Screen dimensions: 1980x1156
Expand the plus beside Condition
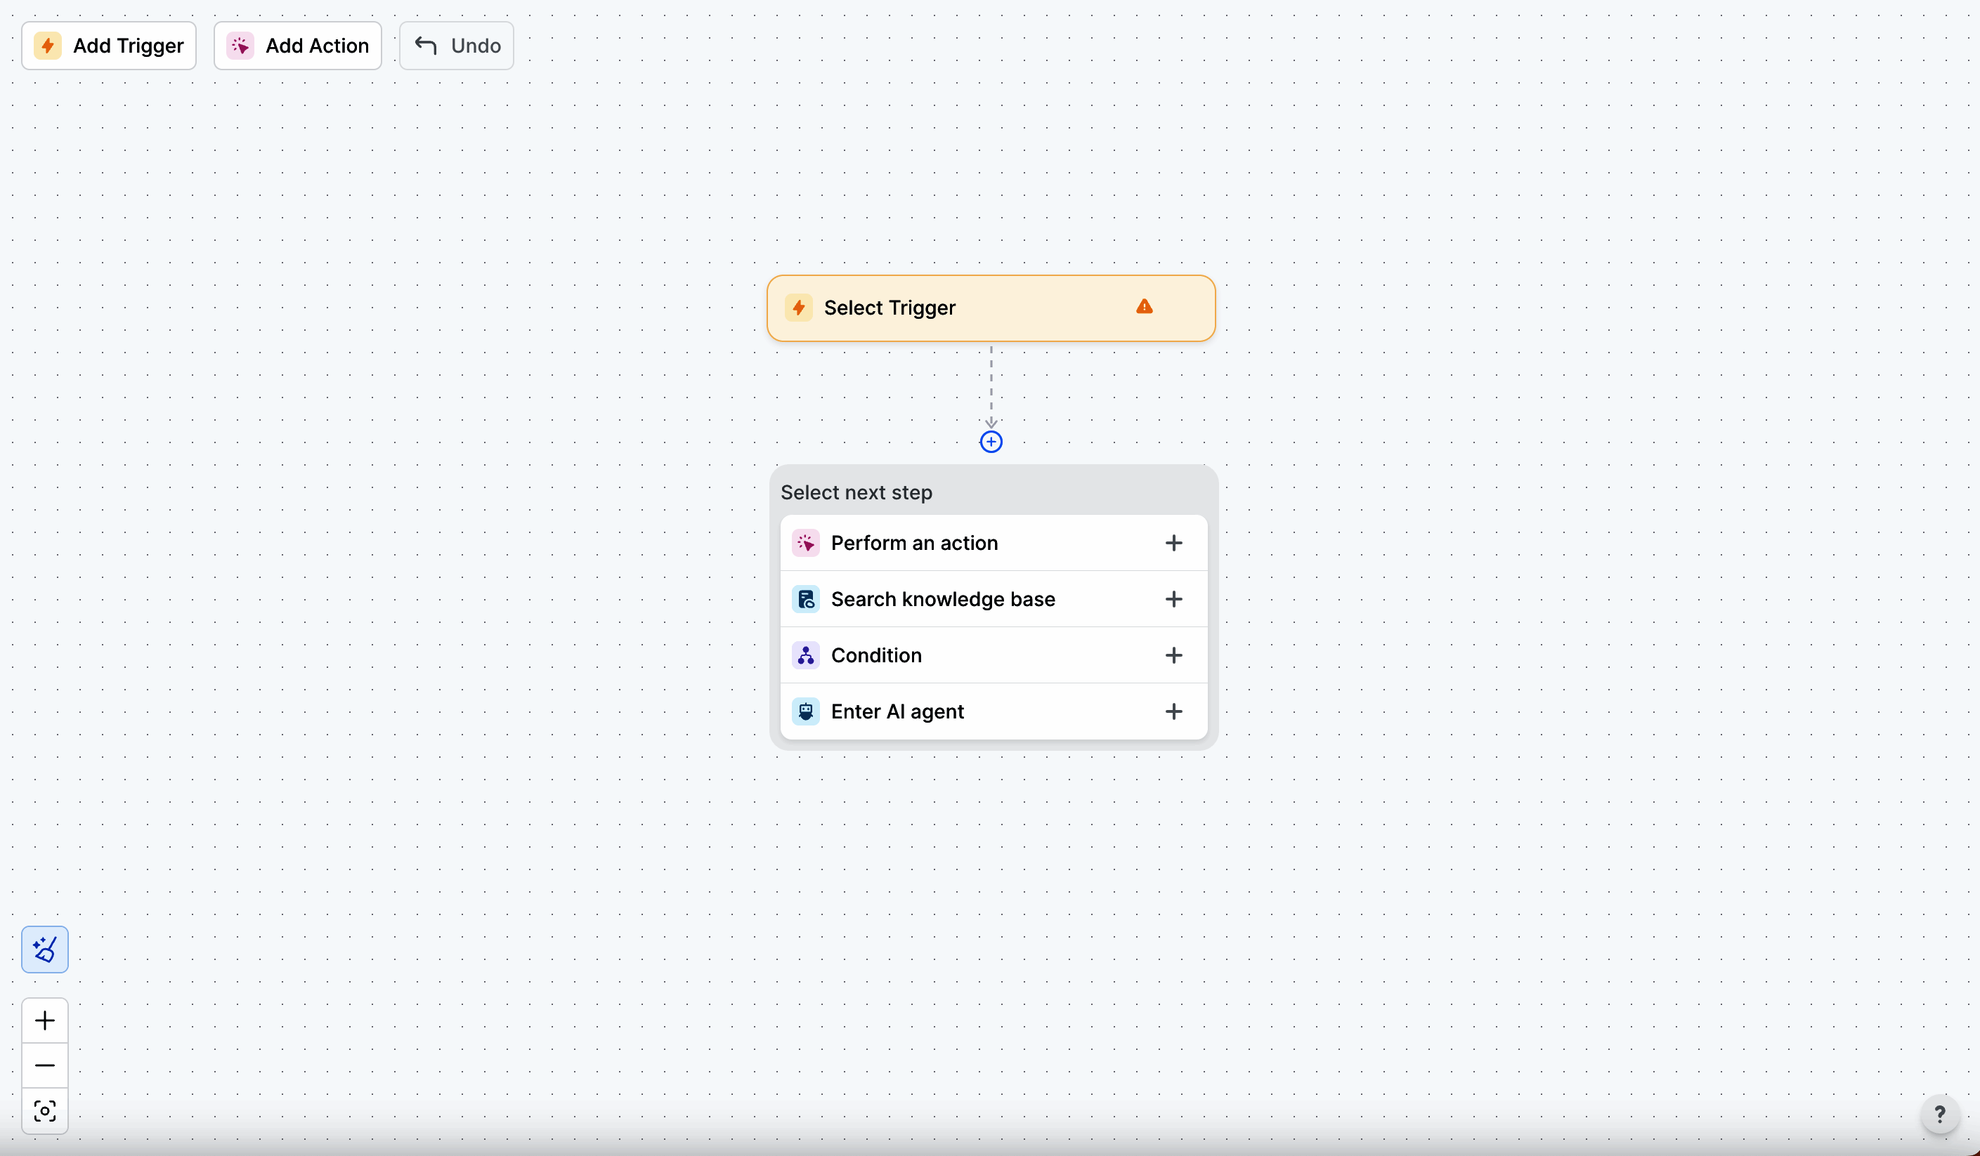click(1173, 656)
